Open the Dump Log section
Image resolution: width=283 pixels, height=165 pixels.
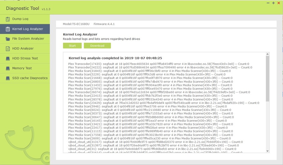(x=25, y=19)
